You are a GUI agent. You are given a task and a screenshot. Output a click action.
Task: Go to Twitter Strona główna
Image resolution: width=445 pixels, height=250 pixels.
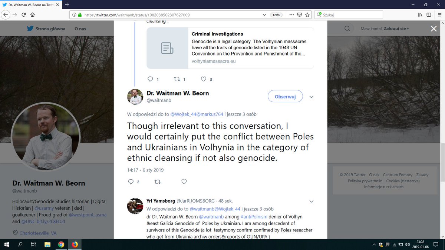[46, 29]
